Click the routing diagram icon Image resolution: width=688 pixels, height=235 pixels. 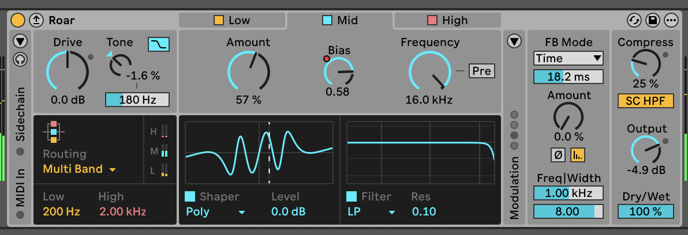tap(54, 132)
